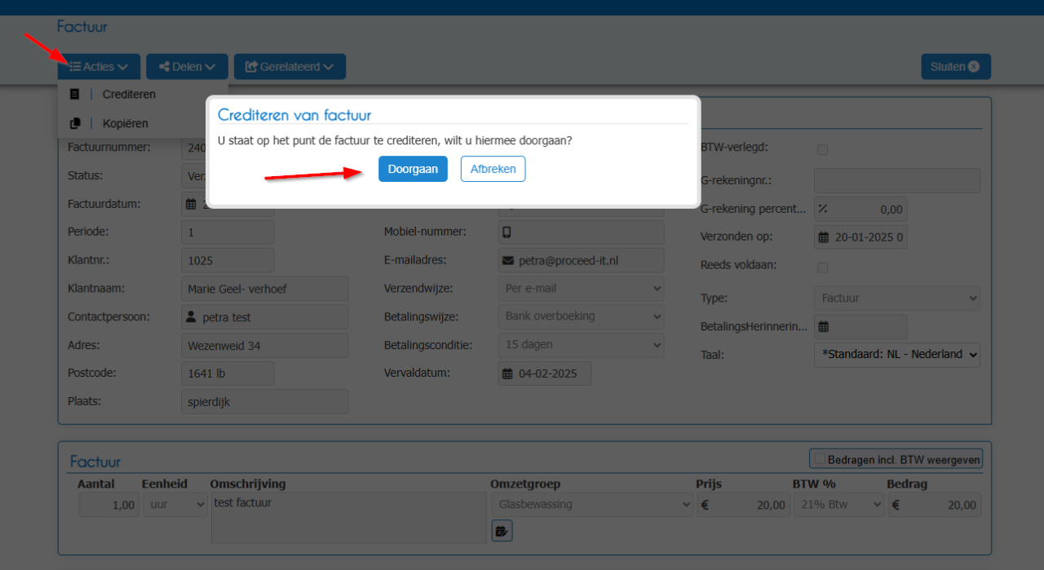Click the mobile phone icon in Mobiel-nummer field

tap(507, 232)
